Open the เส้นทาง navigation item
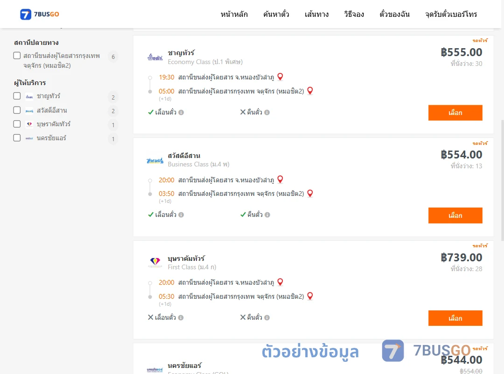 click(x=316, y=14)
